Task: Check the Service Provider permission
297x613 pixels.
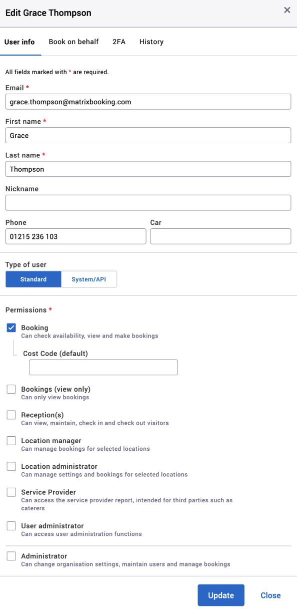Action: 11,492
